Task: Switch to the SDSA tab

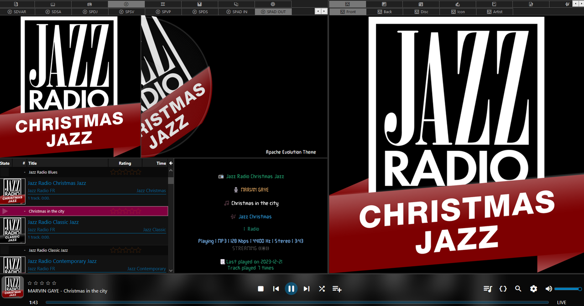Action: tap(54, 11)
